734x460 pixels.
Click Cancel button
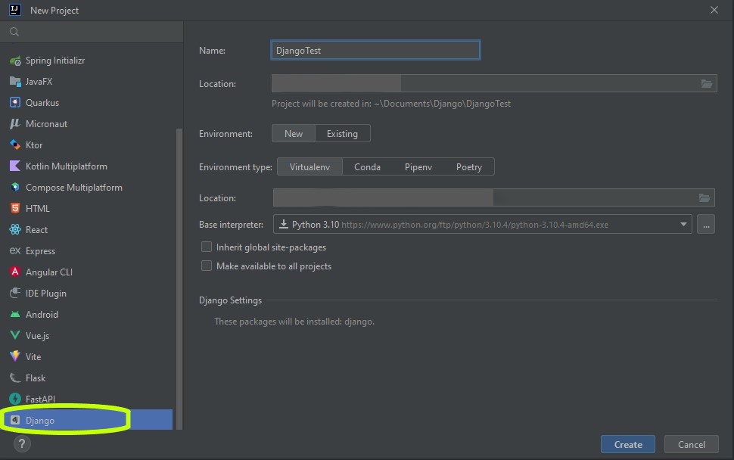pyautogui.click(x=692, y=445)
